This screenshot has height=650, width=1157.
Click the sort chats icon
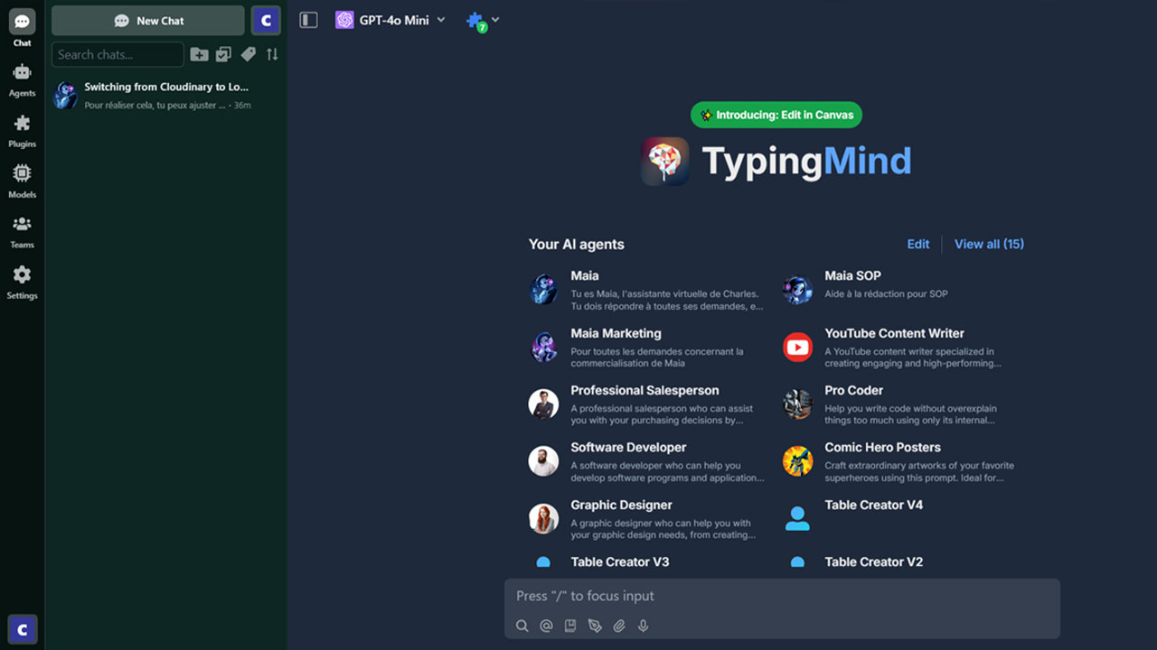pyautogui.click(x=272, y=54)
